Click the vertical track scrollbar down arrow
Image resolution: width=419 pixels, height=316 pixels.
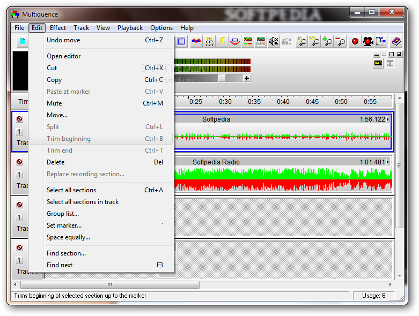[400, 275]
